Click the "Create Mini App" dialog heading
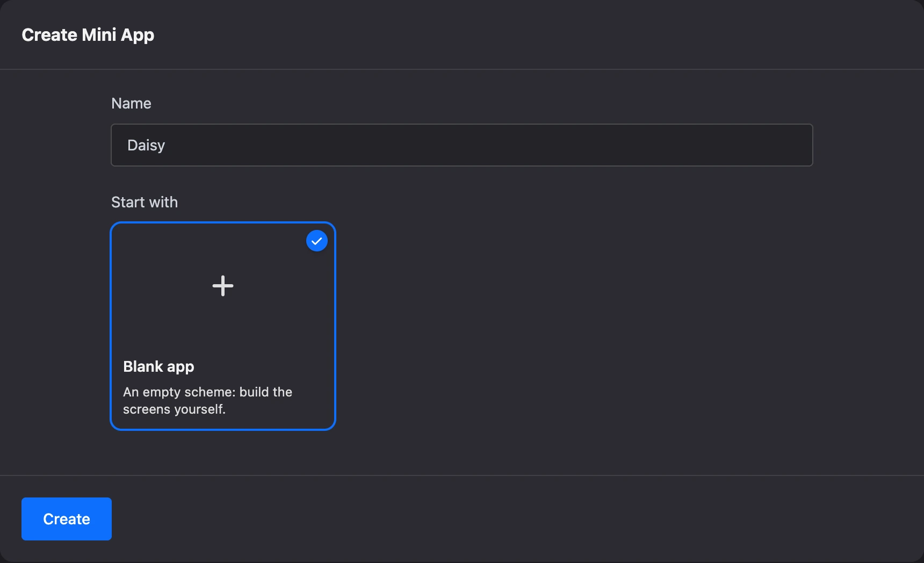This screenshot has width=924, height=563. pyautogui.click(x=88, y=35)
